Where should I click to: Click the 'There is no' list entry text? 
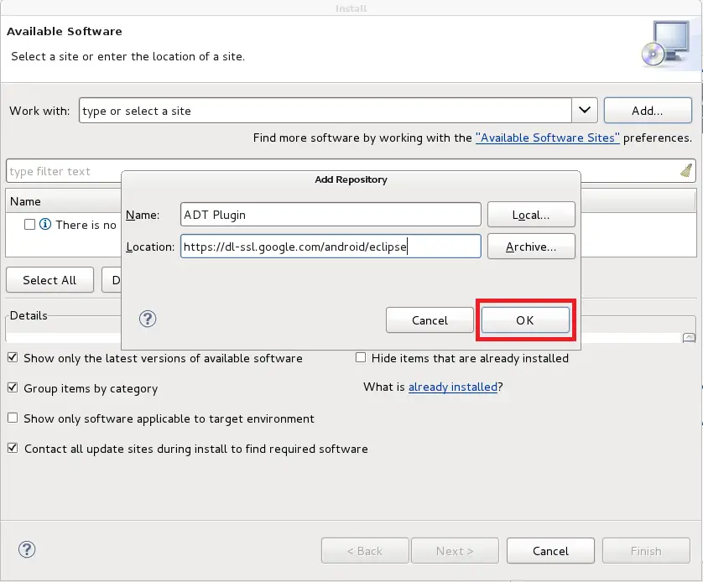86,225
